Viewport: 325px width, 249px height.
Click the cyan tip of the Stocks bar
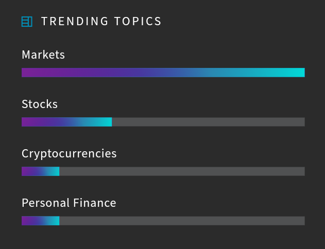pyautogui.click(x=108, y=122)
